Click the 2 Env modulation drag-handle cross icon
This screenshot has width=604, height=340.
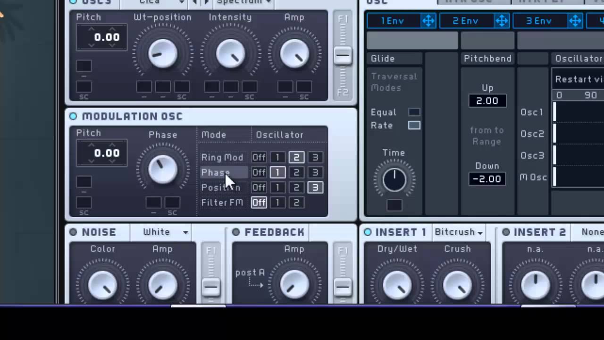[502, 21]
